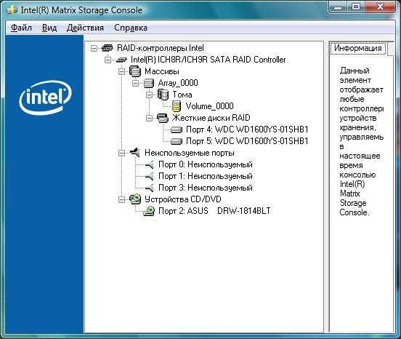The image size is (401, 339).
Task: Close the Matrix Storage Console window
Action: pos(381,7)
